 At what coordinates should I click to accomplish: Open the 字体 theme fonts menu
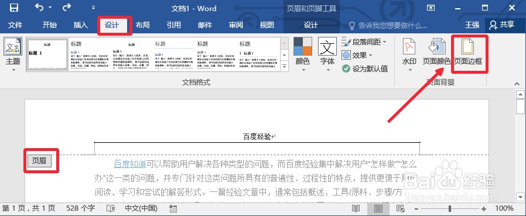[327, 54]
